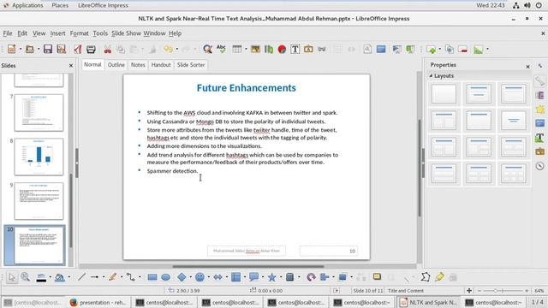Open the Tools menu
The height and width of the screenshot is (308, 548).
[100, 33]
